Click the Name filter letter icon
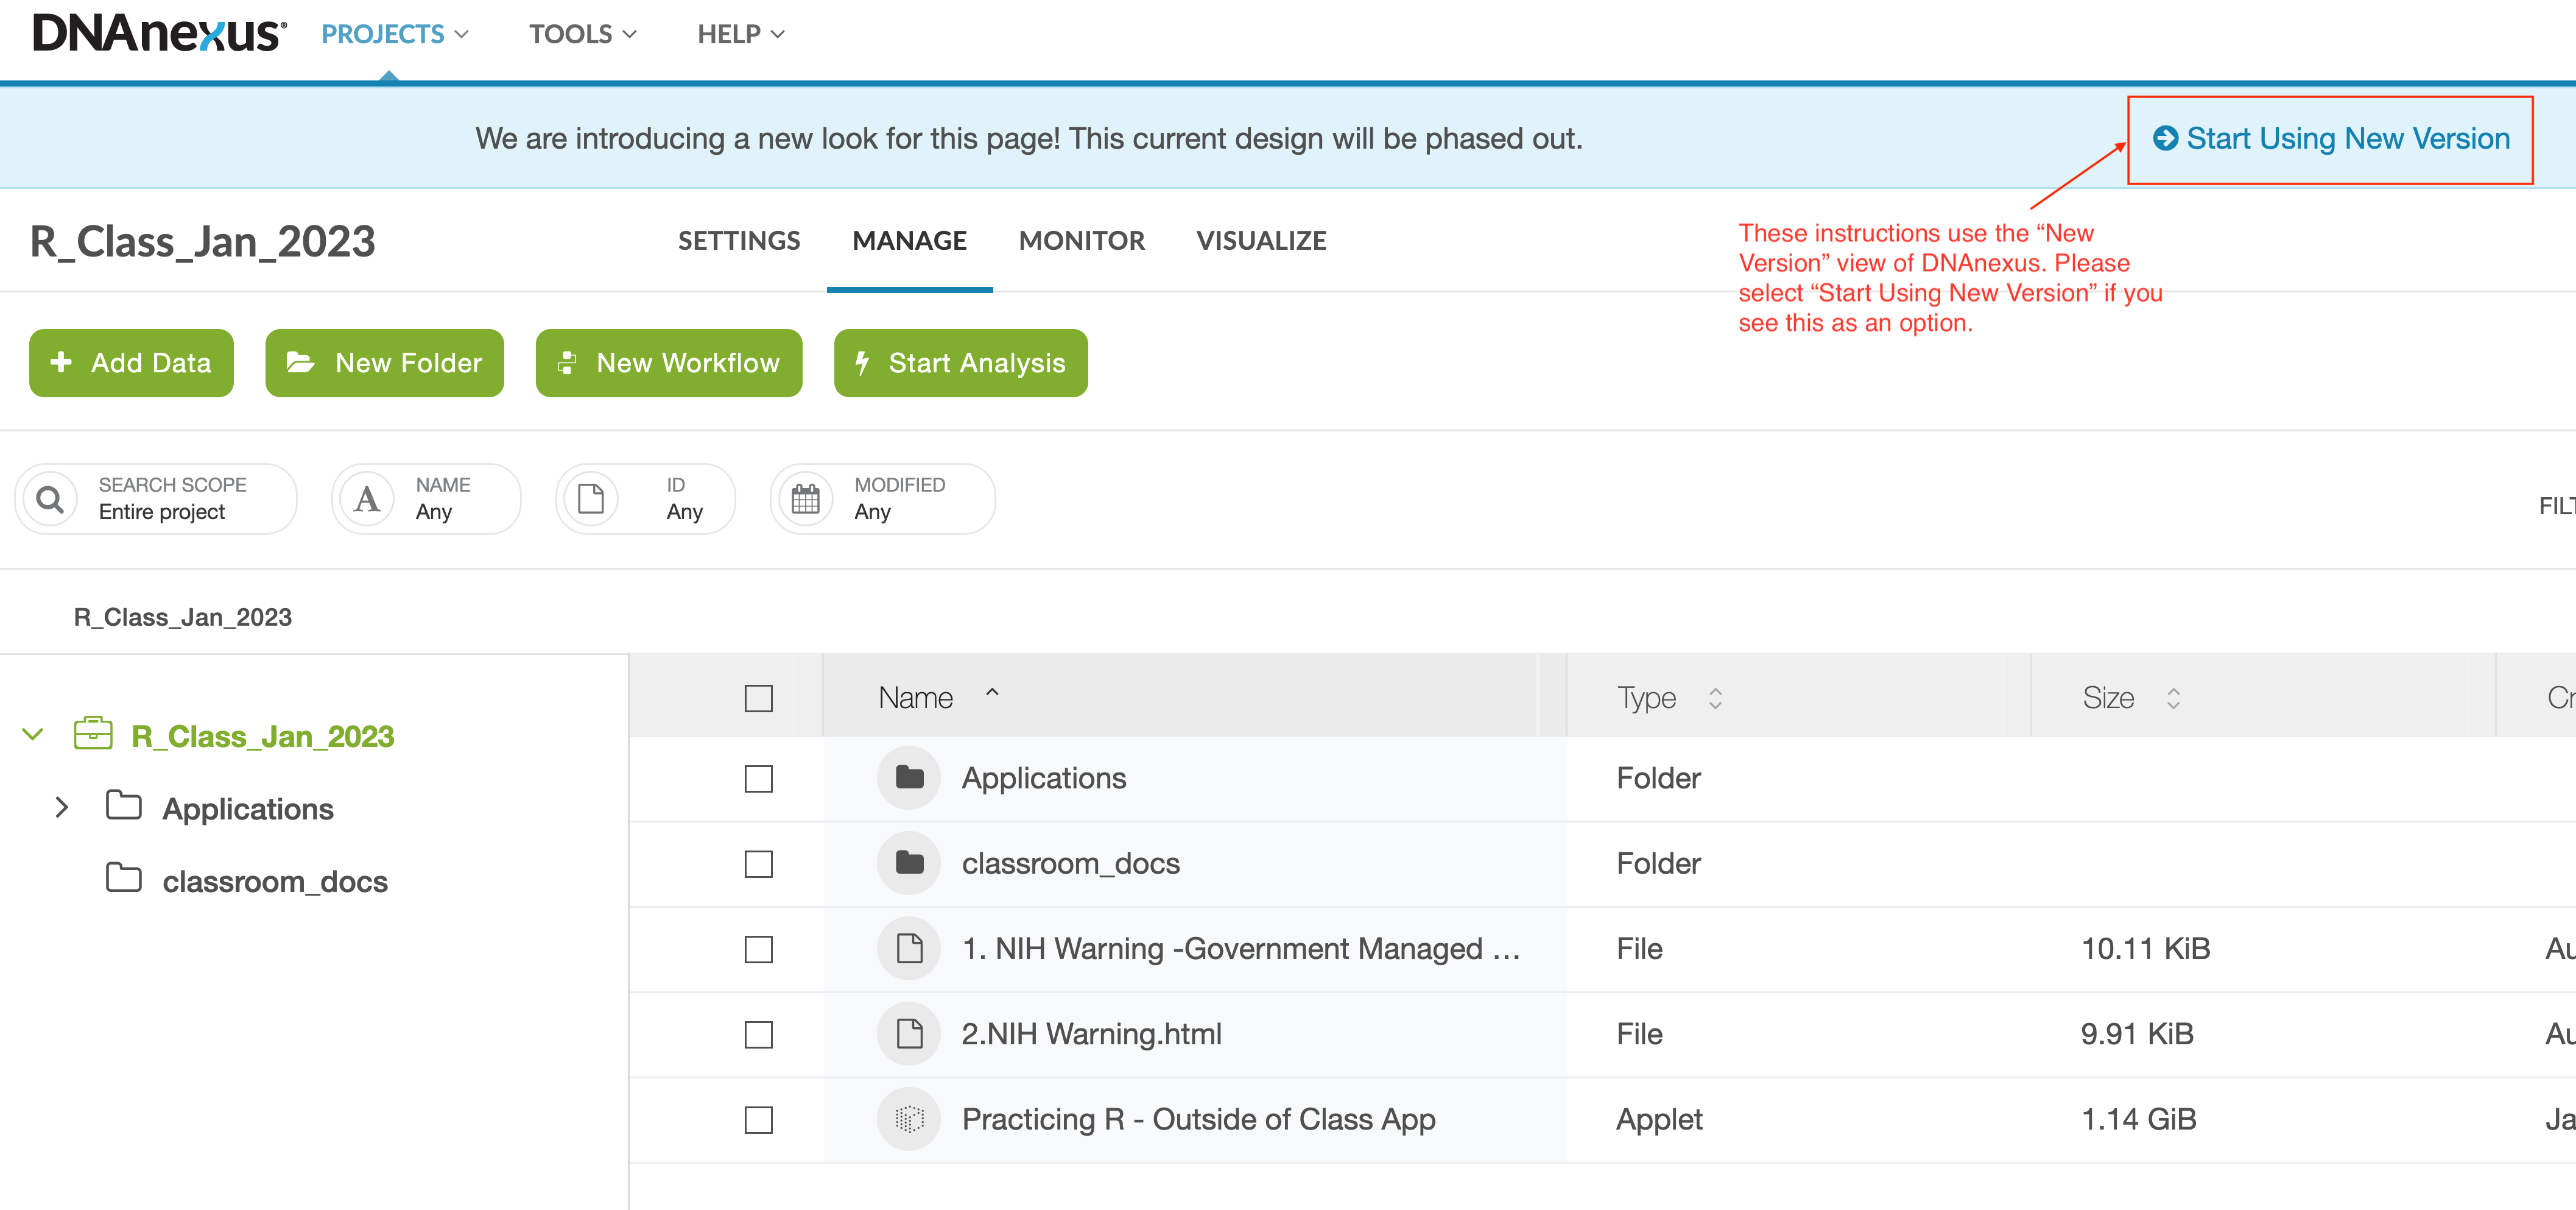 [367, 498]
